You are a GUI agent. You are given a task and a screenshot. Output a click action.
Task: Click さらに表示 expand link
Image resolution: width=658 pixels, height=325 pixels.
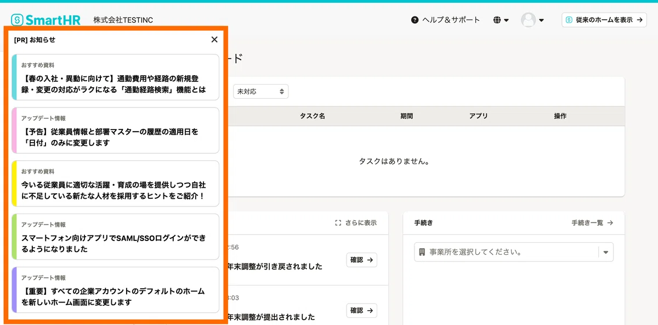coord(356,223)
